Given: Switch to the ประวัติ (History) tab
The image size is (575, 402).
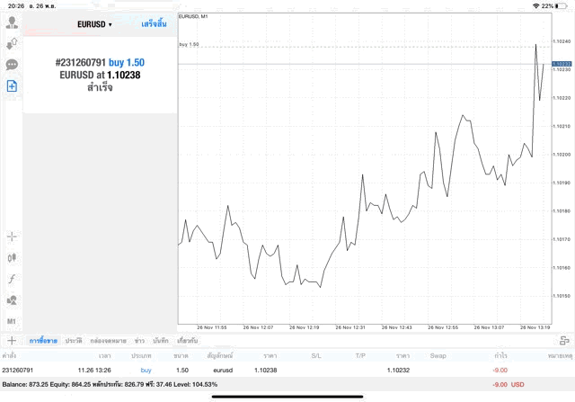Looking at the screenshot, I should 73,341.
